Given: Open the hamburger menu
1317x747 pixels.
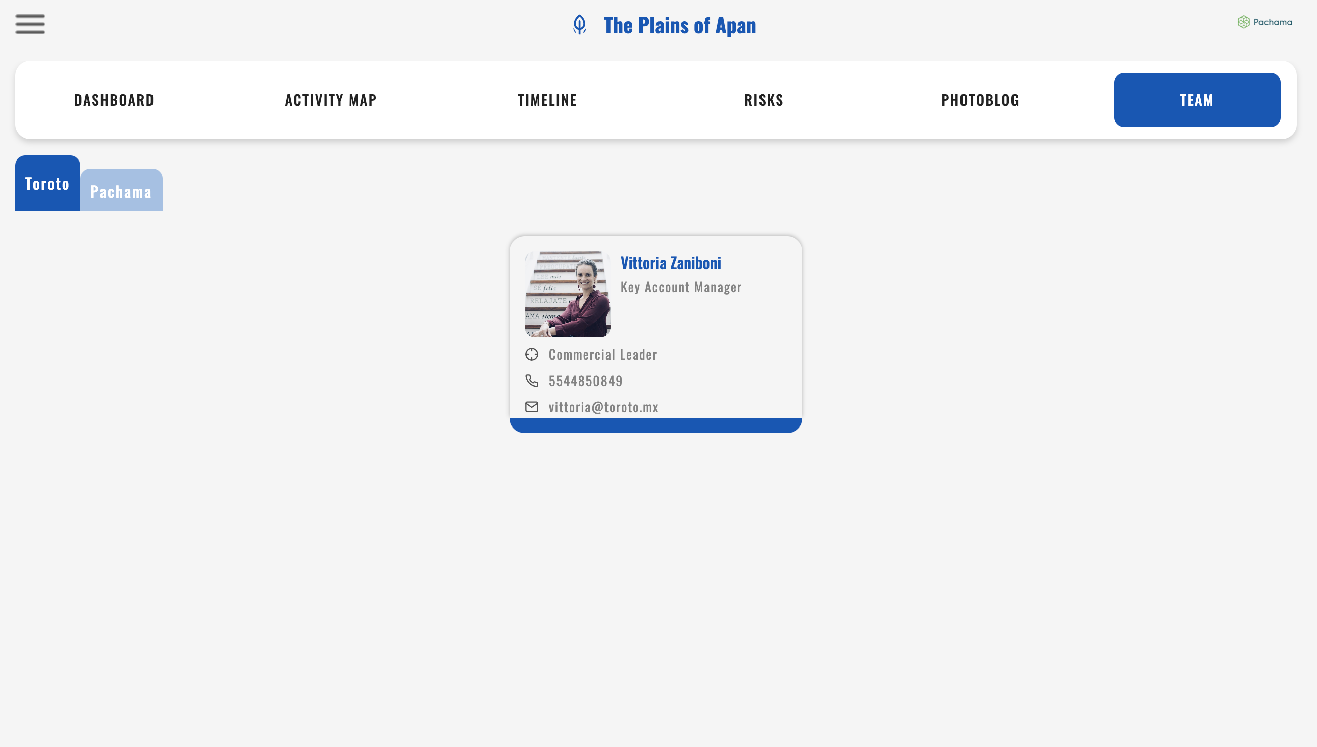Looking at the screenshot, I should point(30,24).
